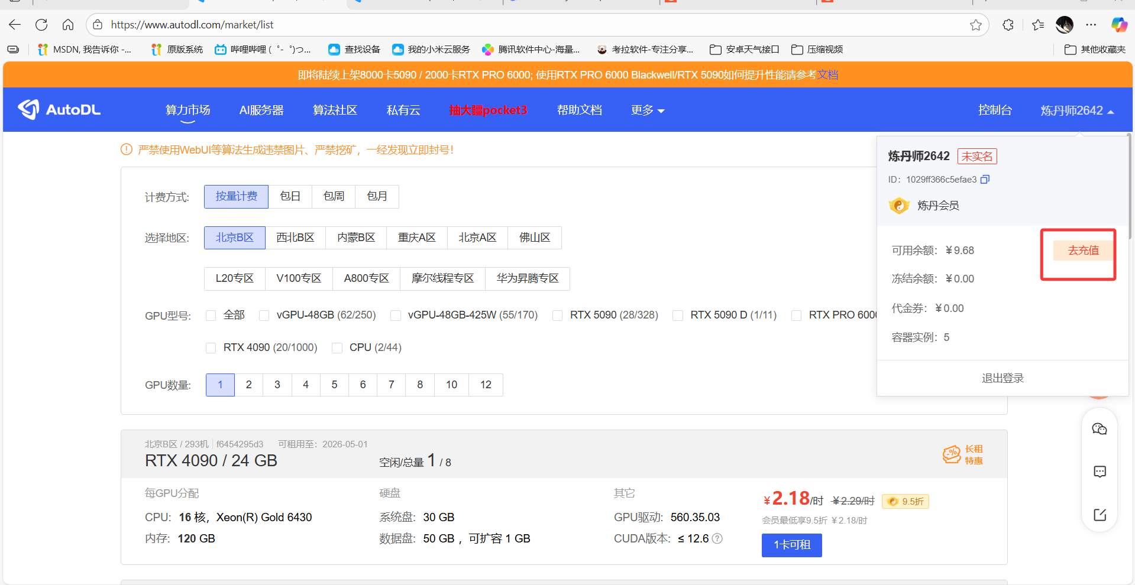Click the 去充值 recharge button

[x=1083, y=251]
